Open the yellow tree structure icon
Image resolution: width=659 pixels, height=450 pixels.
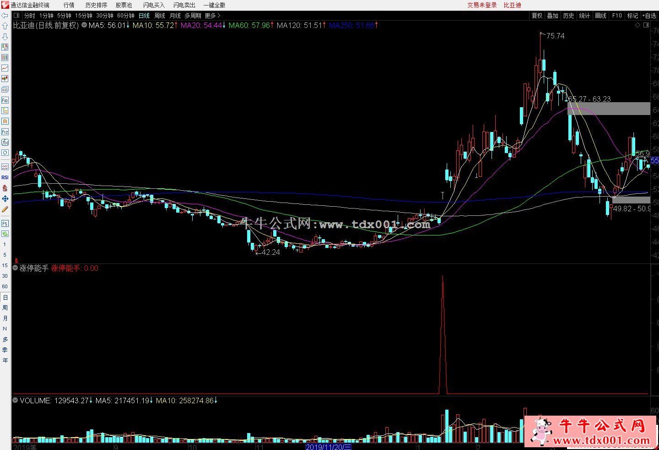(5, 110)
